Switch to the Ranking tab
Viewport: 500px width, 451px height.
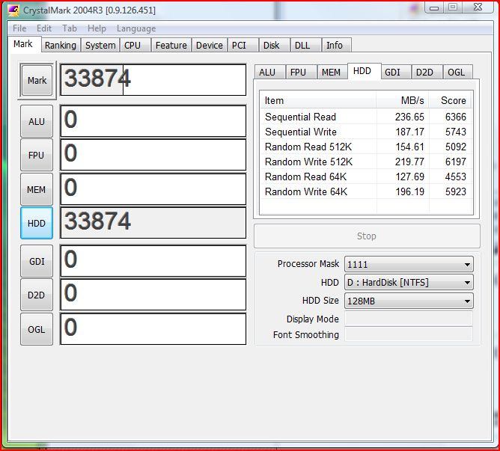(61, 46)
